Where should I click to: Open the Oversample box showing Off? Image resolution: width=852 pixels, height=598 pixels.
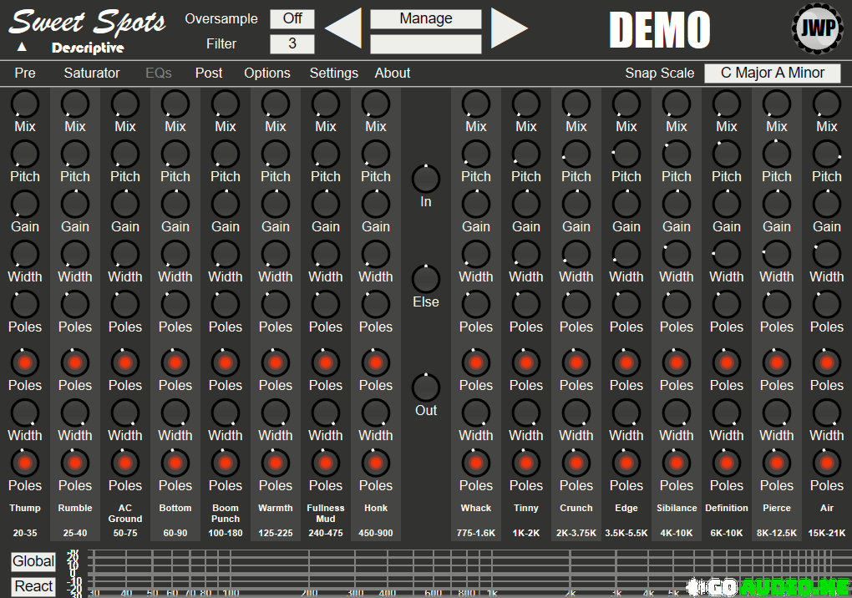[292, 18]
